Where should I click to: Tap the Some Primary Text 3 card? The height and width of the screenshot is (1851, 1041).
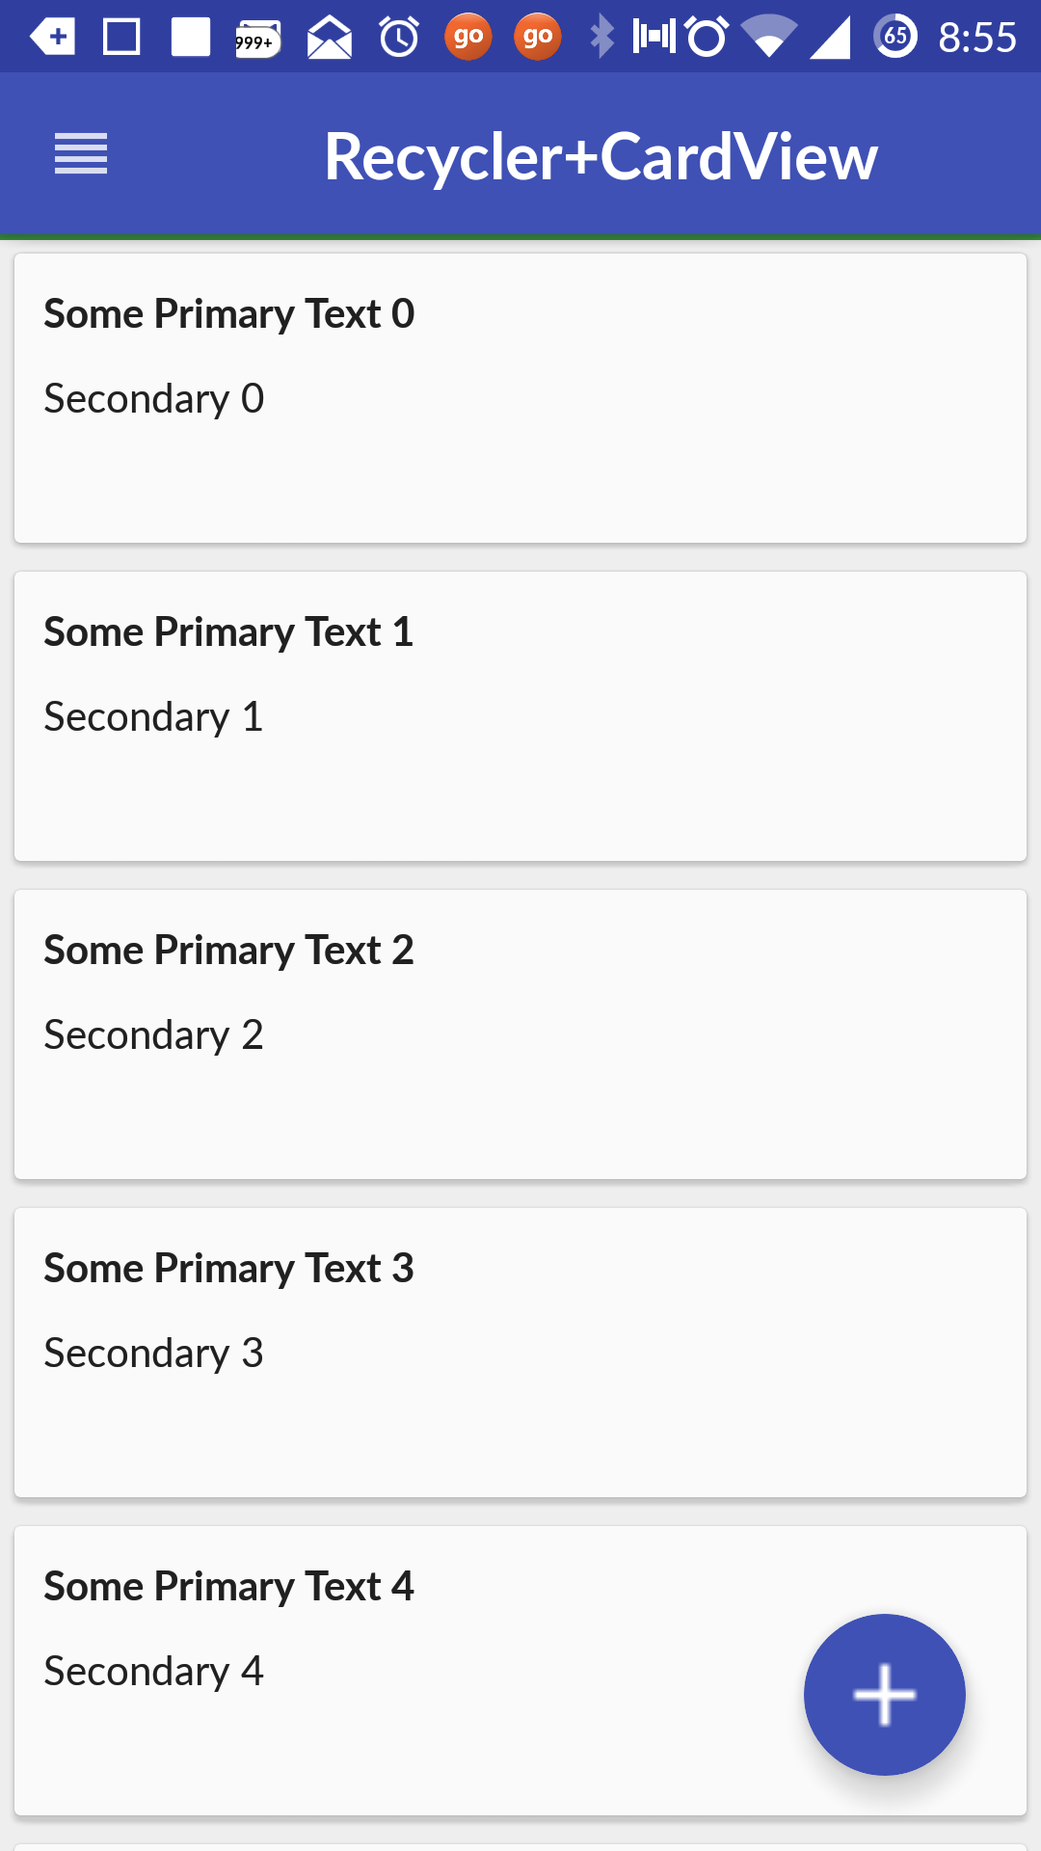[520, 1353]
